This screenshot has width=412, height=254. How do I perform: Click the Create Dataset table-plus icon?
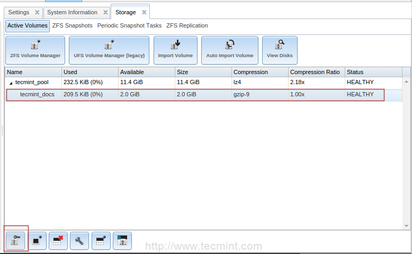coord(101,241)
